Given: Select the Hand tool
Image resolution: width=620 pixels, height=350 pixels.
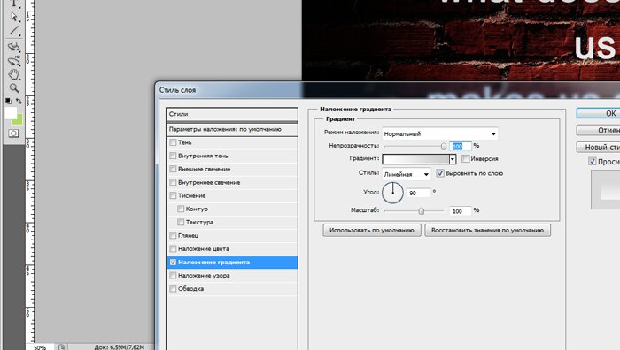Looking at the screenshot, I should coord(14,74).
